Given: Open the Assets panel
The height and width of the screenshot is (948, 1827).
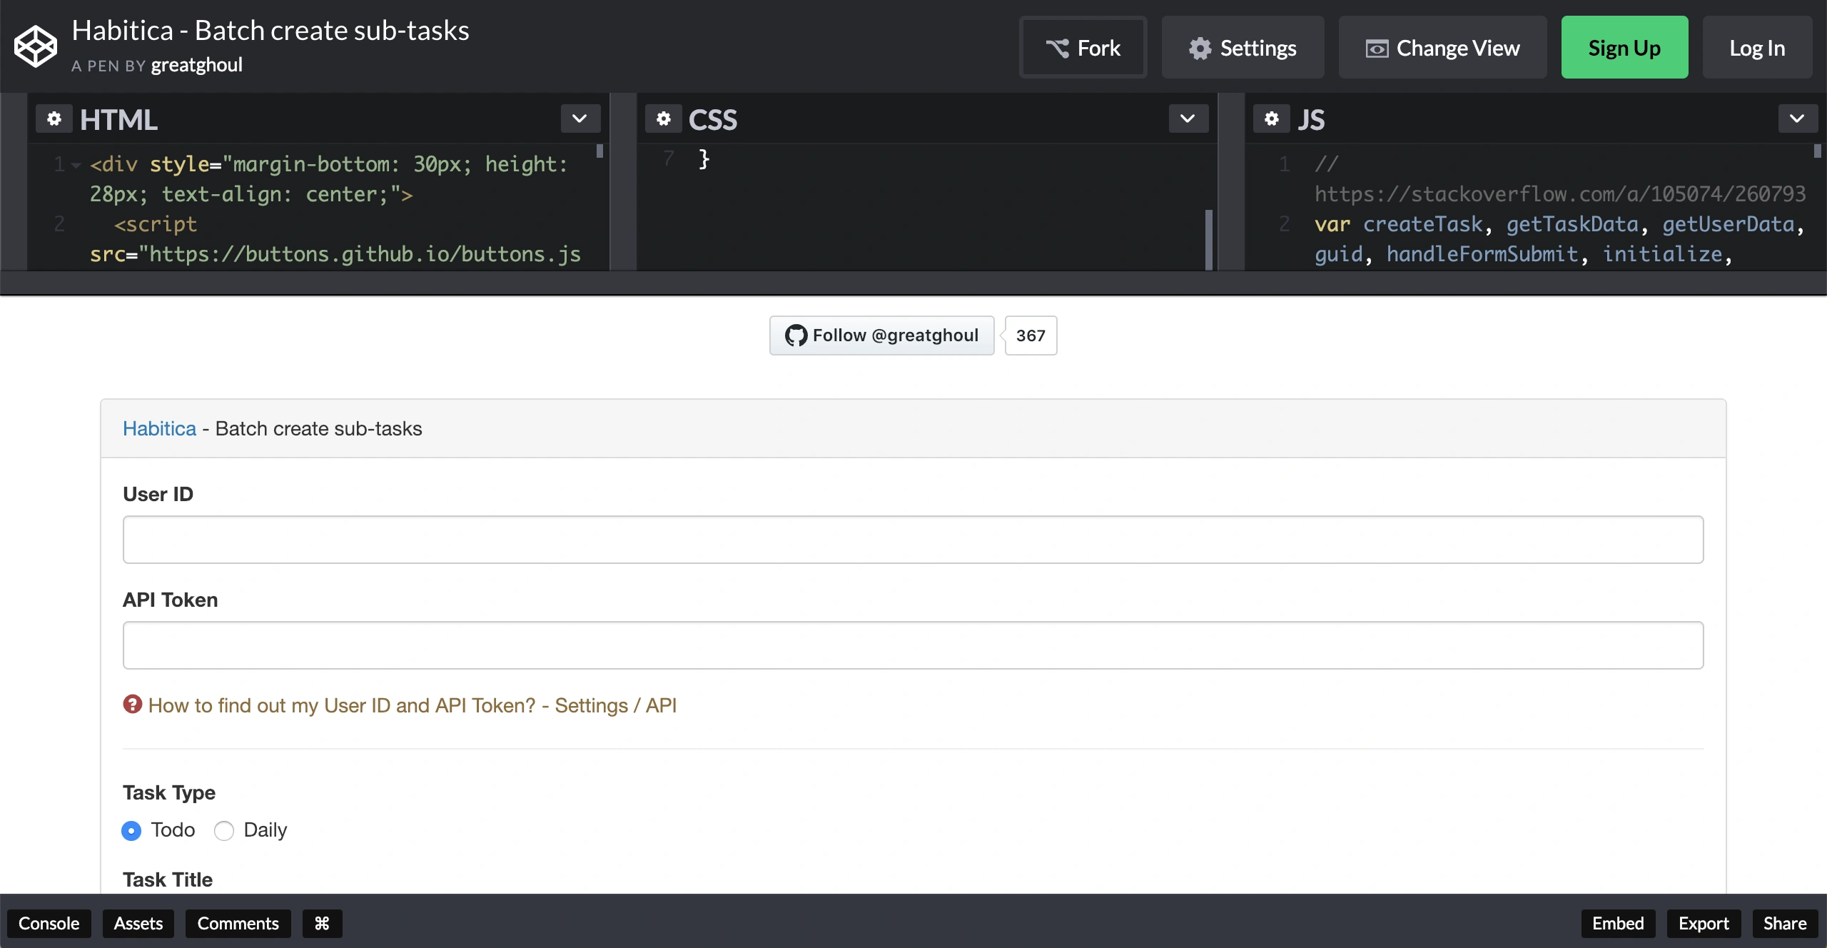Looking at the screenshot, I should pyautogui.click(x=138, y=923).
